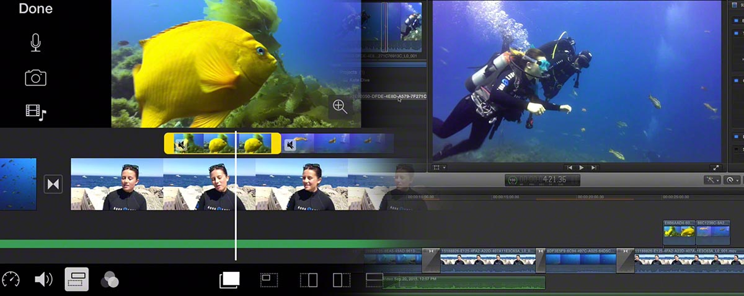This screenshot has height=296, width=744.
Task: Go to previous edit in Final Cut viewer
Action: [569, 167]
